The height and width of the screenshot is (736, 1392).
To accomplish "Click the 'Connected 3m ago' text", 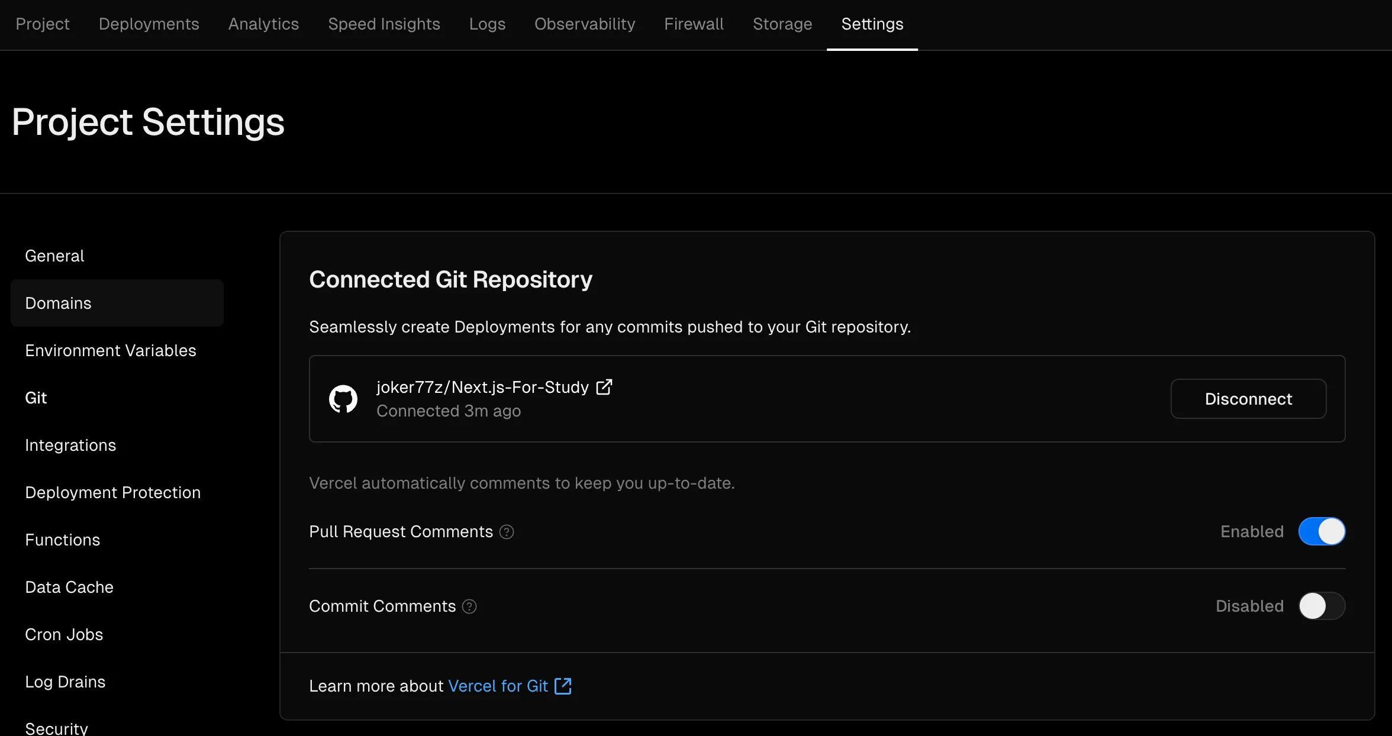I will [x=449, y=411].
